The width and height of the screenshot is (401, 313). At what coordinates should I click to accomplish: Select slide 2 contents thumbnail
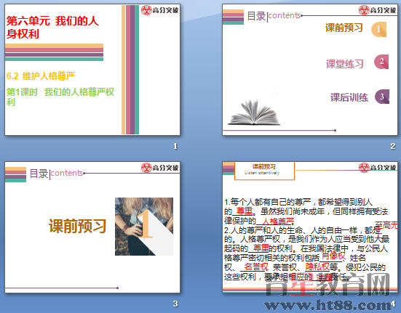click(310, 70)
